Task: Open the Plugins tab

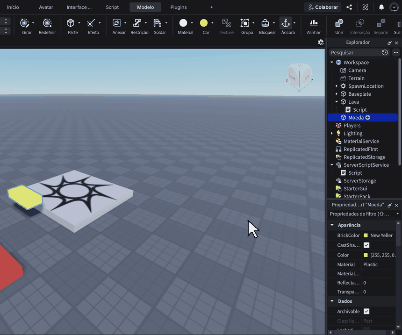Action: 179,7
